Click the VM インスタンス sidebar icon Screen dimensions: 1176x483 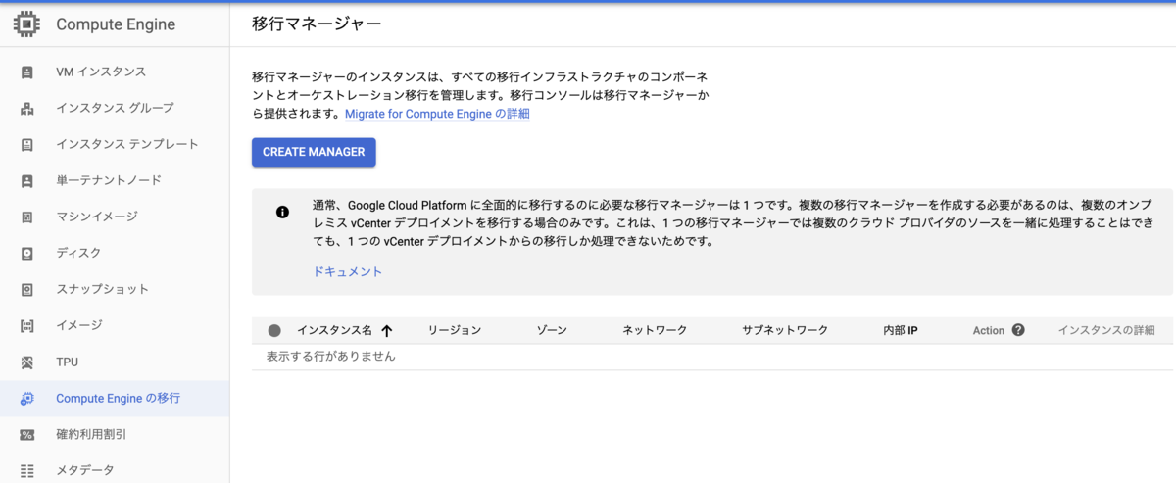(27, 72)
